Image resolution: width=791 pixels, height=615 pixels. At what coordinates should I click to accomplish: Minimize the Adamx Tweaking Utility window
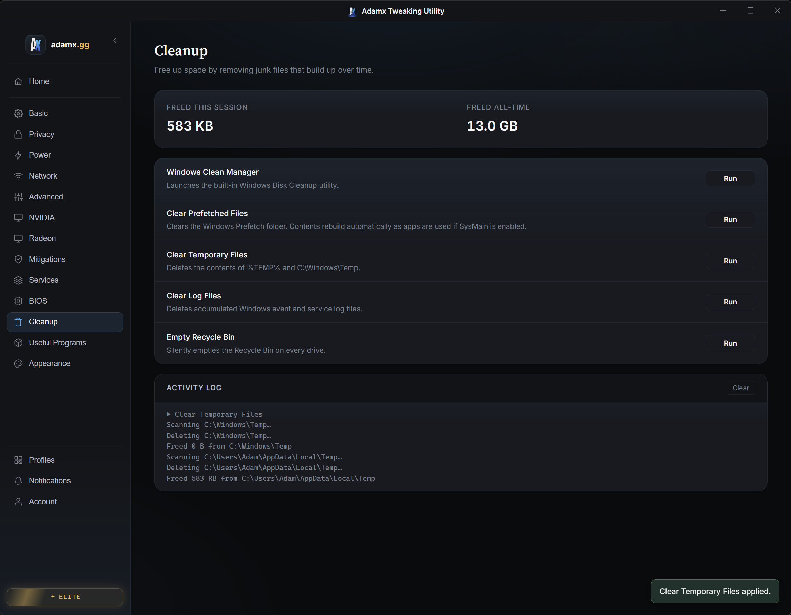(x=723, y=11)
